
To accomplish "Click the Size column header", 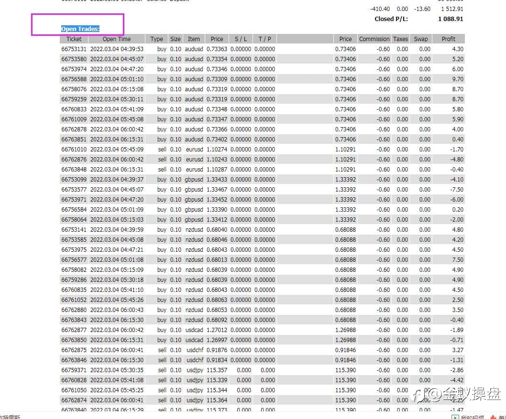I will (x=175, y=39).
